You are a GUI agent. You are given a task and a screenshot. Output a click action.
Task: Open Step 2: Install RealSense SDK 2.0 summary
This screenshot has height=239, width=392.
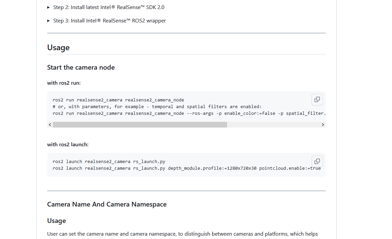[109, 7]
